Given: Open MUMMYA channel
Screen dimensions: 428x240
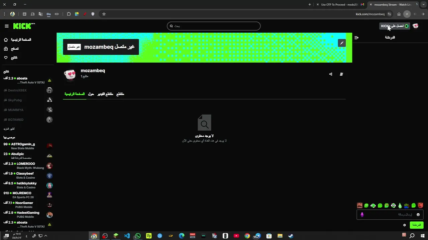Looking at the screenshot, I should [x=28, y=110].
